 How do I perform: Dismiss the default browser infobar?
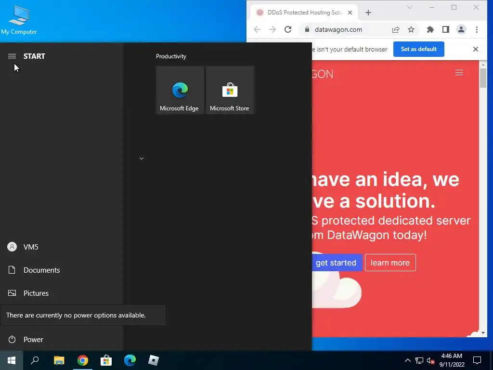[x=475, y=49]
